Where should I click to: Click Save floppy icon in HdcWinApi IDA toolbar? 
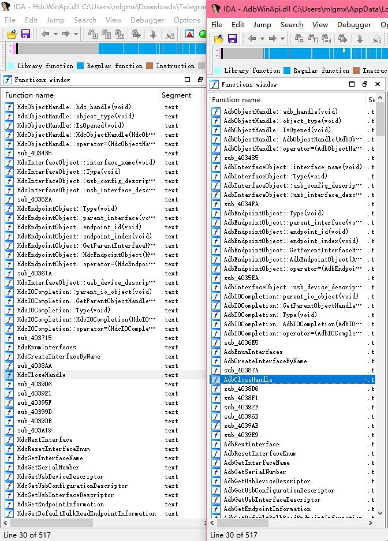pyautogui.click(x=25, y=34)
